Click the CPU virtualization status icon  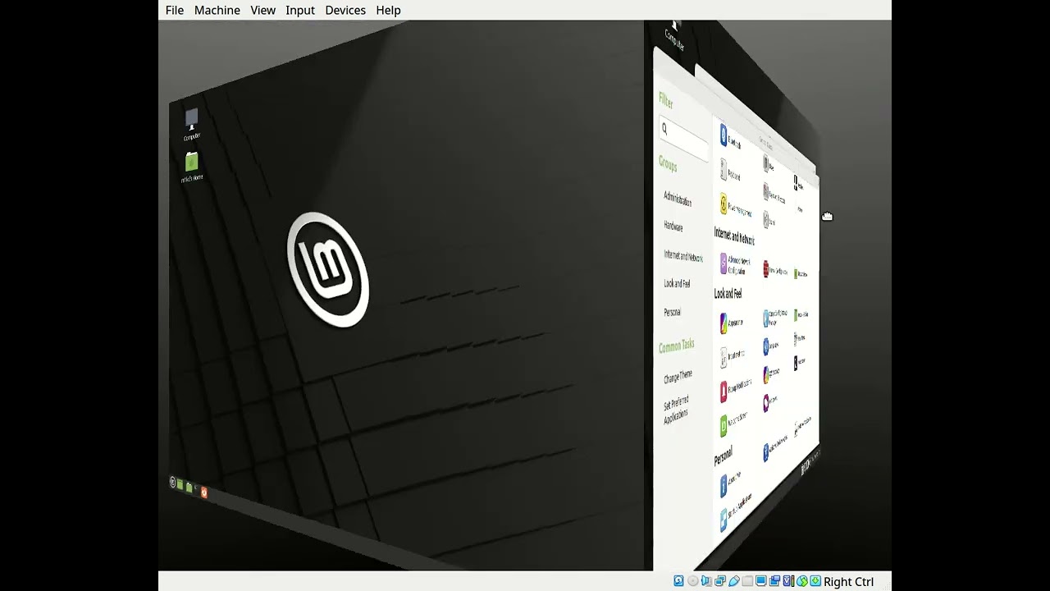point(788,581)
